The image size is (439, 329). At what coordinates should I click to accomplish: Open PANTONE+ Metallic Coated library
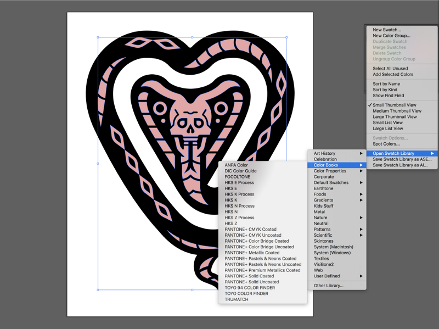(252, 253)
